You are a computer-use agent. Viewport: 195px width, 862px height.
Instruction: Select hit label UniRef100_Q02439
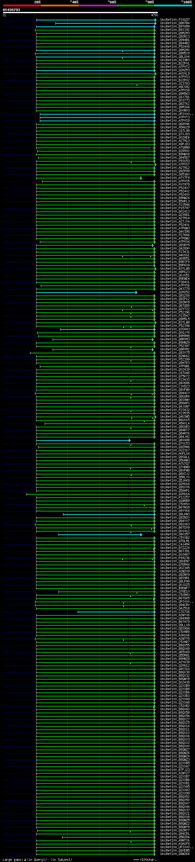pyautogui.click(x=175, y=369)
